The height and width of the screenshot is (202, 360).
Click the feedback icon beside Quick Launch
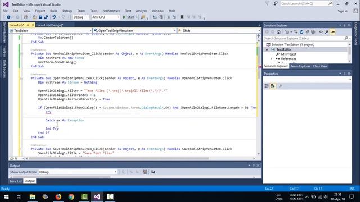pyautogui.click(x=275, y=4)
